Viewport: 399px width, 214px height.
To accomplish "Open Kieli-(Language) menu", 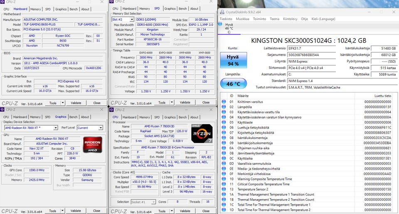I will [x=323, y=19].
